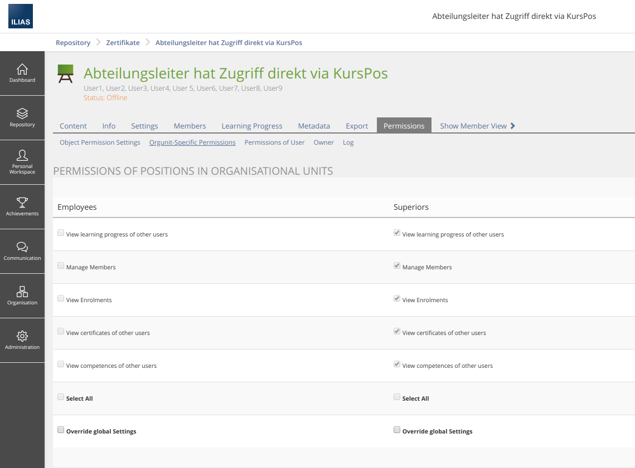Open Object Permission Settings subtab
Image resolution: width=635 pixels, height=468 pixels.
tap(100, 142)
